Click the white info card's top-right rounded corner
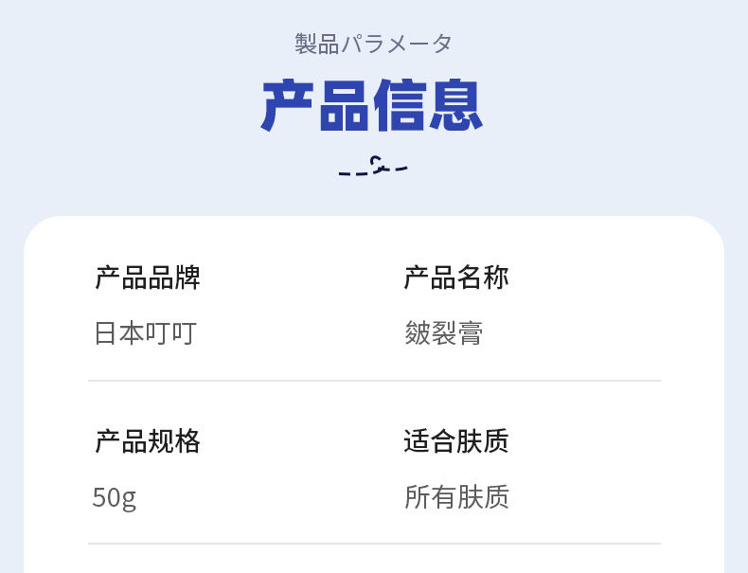Viewport: 748px width, 573px height. click(708, 232)
